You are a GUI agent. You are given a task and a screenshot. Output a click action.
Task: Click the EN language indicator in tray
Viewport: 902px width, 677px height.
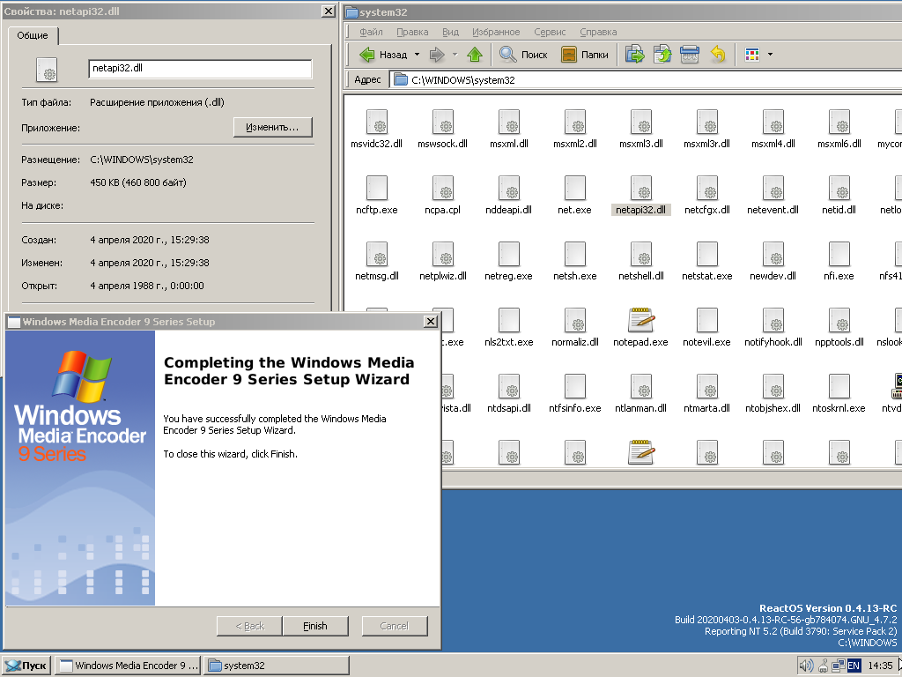pyautogui.click(x=854, y=666)
